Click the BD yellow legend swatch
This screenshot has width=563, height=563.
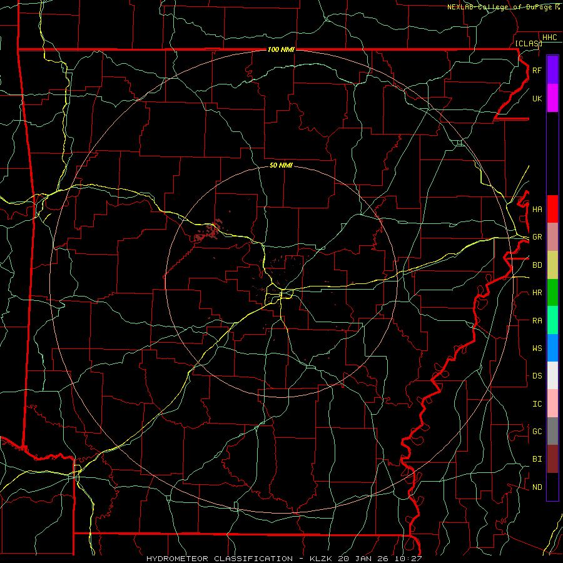(552, 265)
